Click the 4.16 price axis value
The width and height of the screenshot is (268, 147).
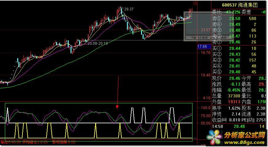coord(206,98)
